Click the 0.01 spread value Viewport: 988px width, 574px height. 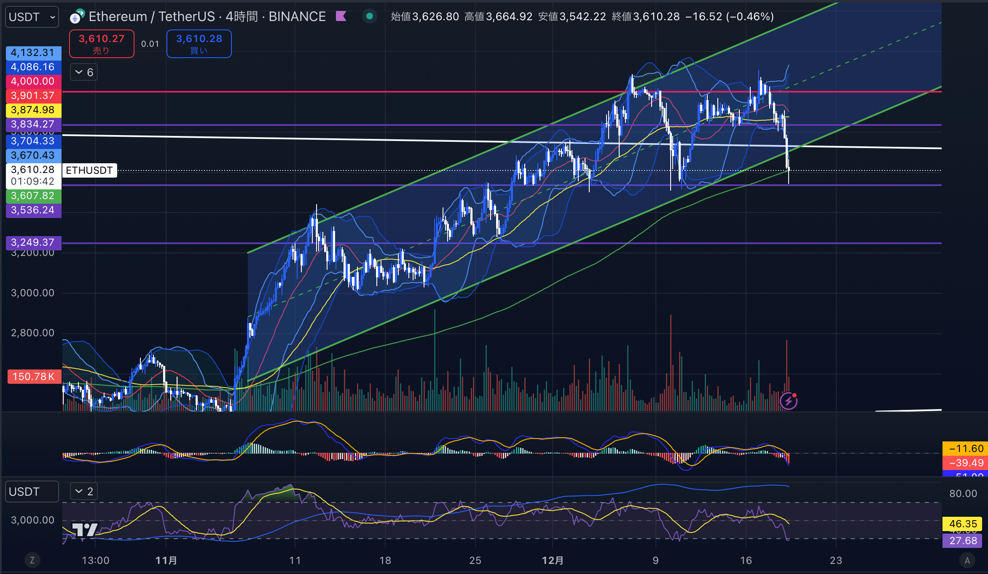click(150, 44)
